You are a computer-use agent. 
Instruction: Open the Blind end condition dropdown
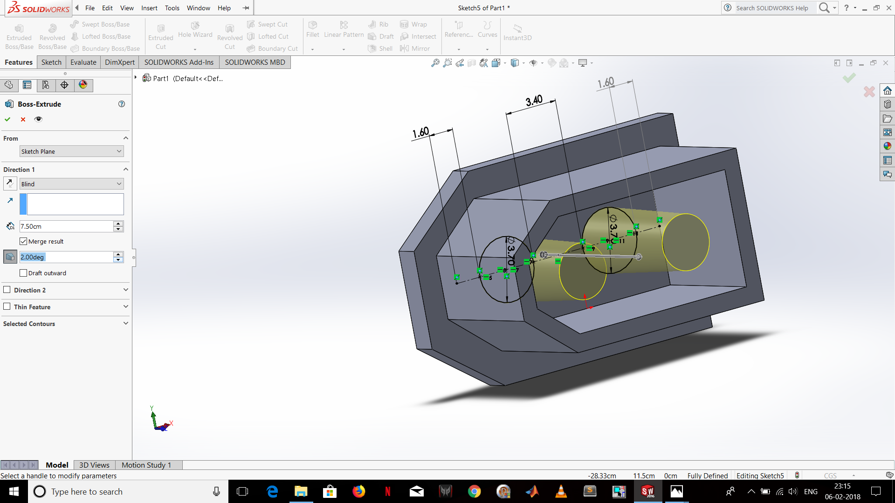pyautogui.click(x=71, y=184)
